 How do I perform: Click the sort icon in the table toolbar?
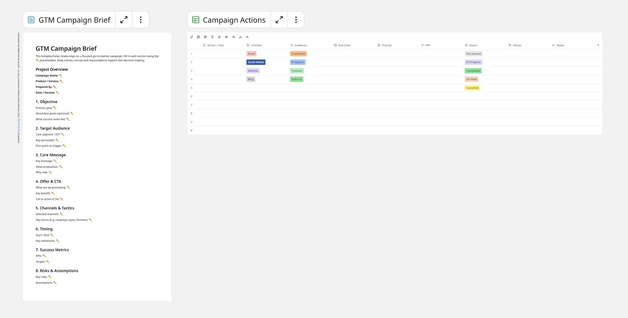pos(219,37)
